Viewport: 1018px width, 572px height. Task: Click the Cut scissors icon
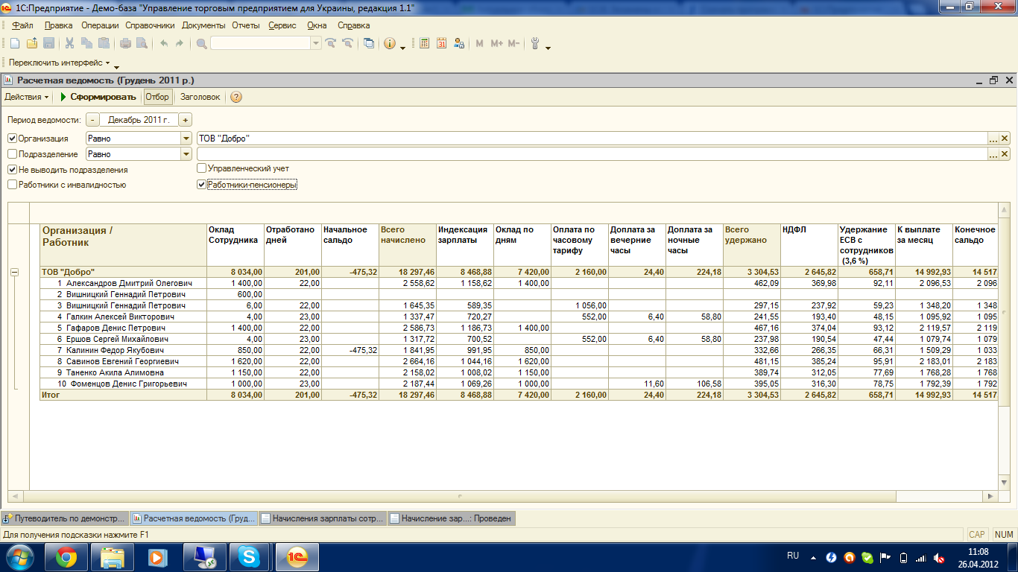[69, 43]
